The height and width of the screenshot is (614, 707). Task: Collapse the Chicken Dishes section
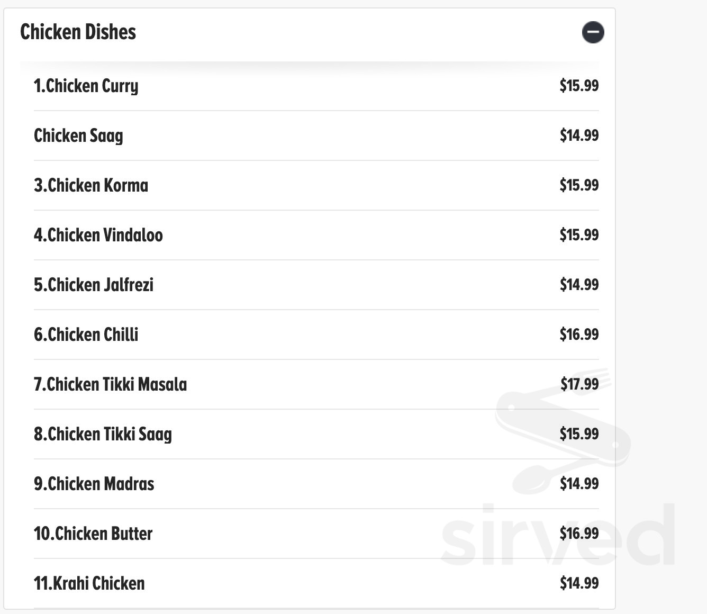click(x=593, y=32)
